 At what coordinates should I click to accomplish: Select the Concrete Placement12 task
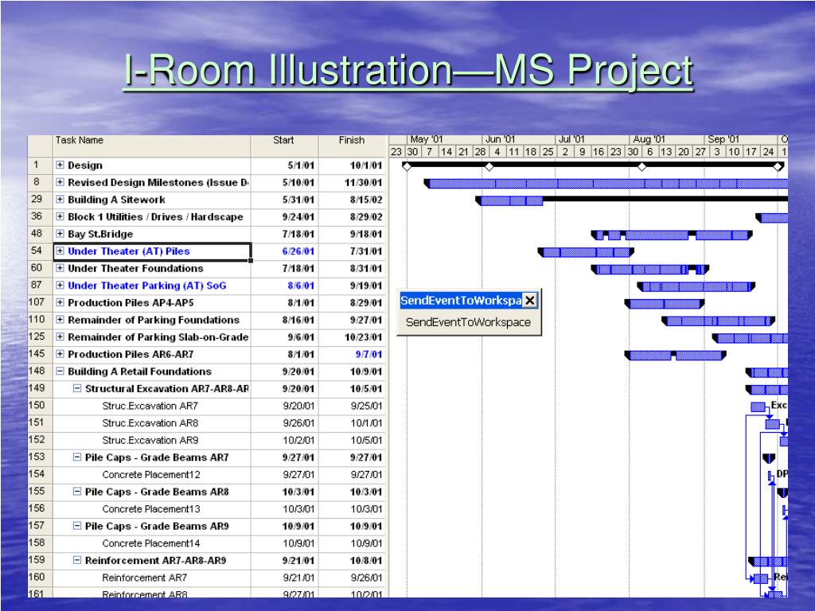point(150,474)
